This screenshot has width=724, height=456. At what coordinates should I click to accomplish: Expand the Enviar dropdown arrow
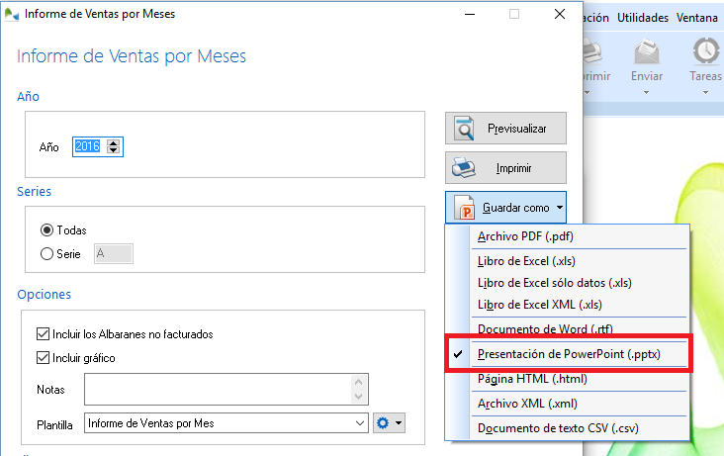(x=647, y=92)
